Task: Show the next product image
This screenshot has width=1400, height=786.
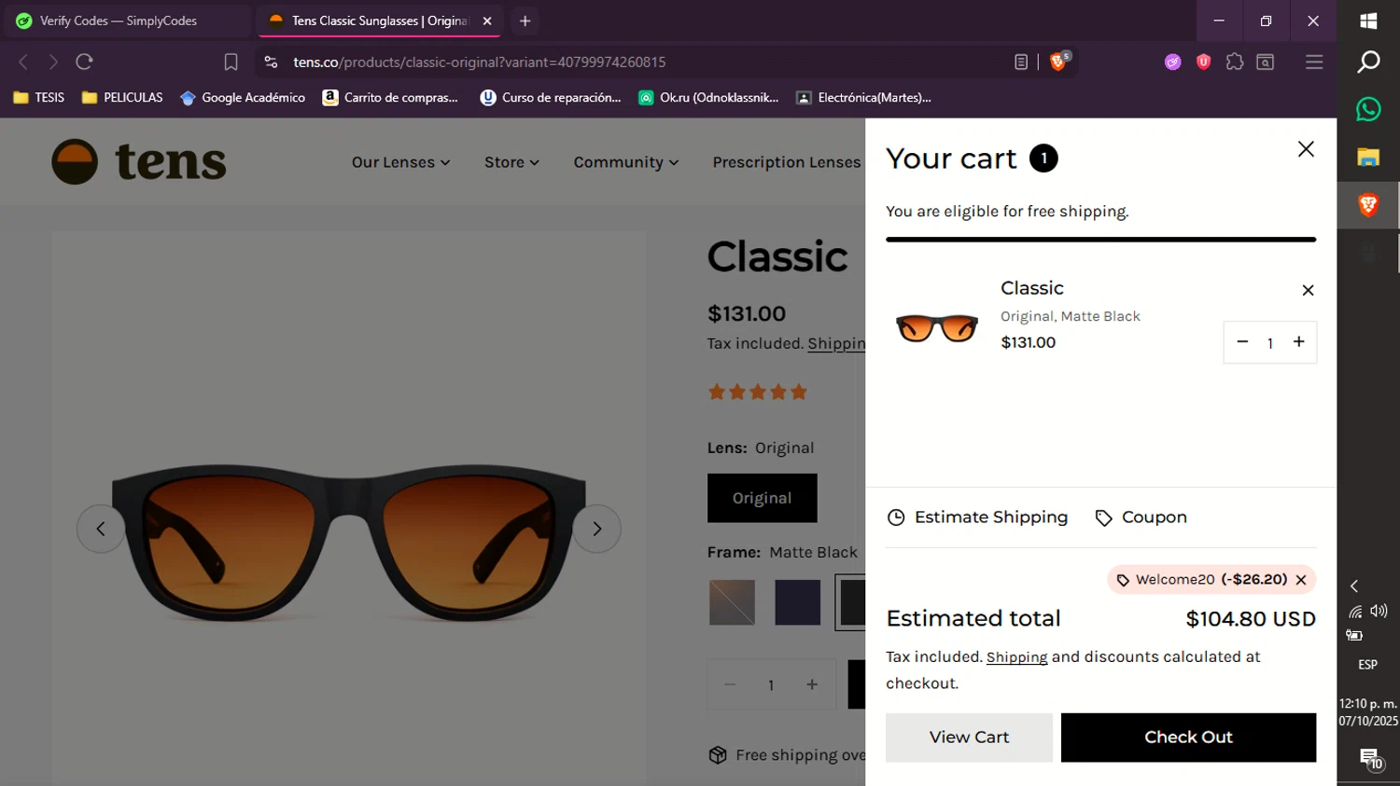Action: pos(596,529)
